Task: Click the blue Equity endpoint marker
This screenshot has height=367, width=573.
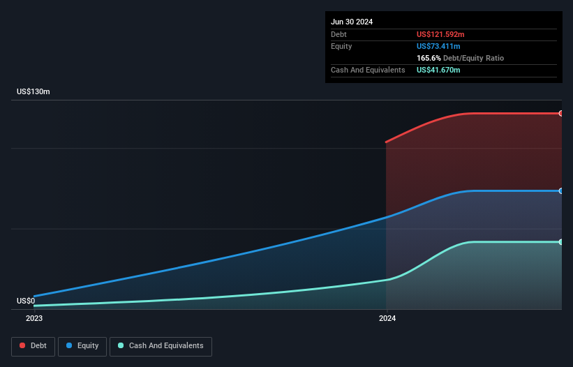Action: tap(561, 191)
